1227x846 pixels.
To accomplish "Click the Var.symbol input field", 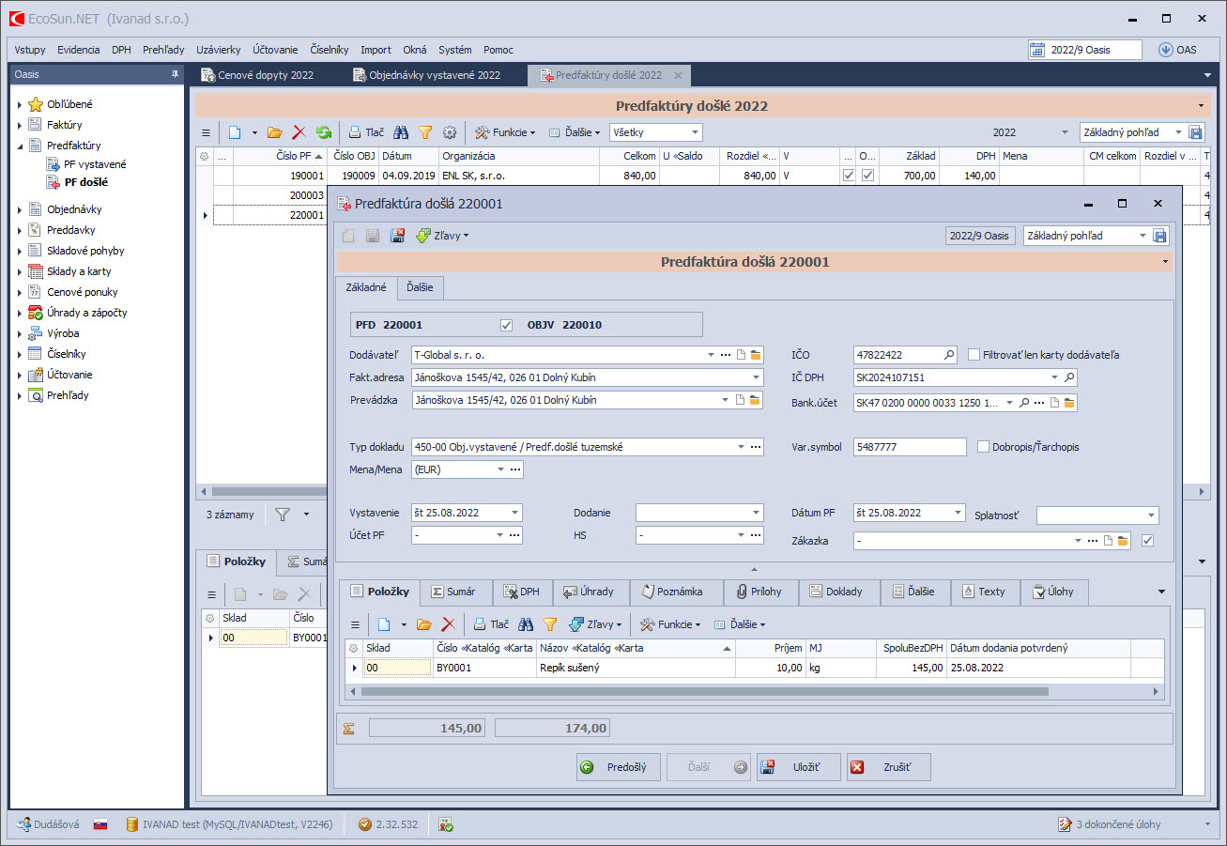I will [x=910, y=447].
